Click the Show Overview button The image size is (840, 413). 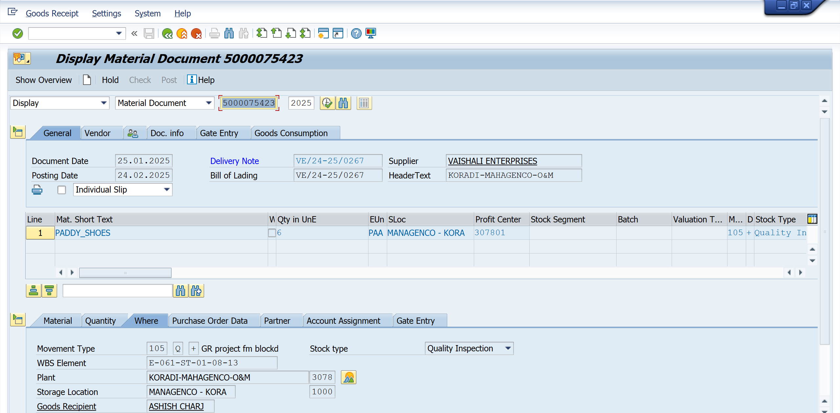[x=44, y=80]
